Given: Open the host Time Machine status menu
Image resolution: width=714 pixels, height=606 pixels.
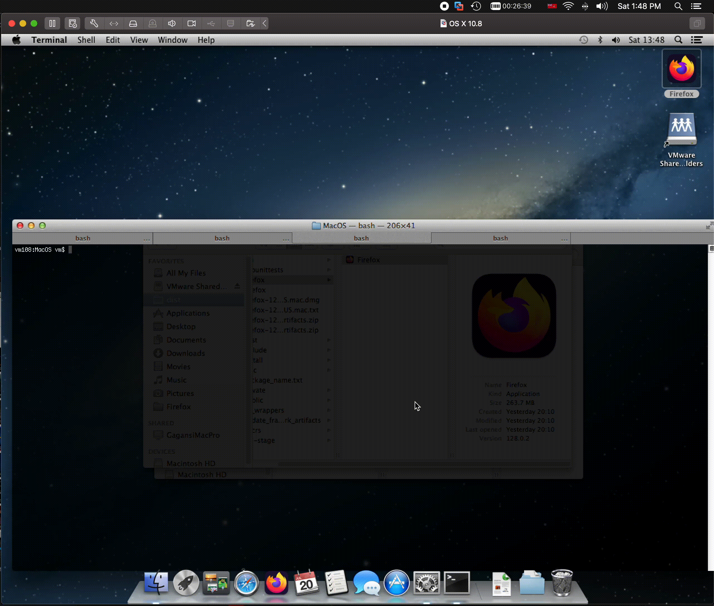Looking at the screenshot, I should point(476,6).
